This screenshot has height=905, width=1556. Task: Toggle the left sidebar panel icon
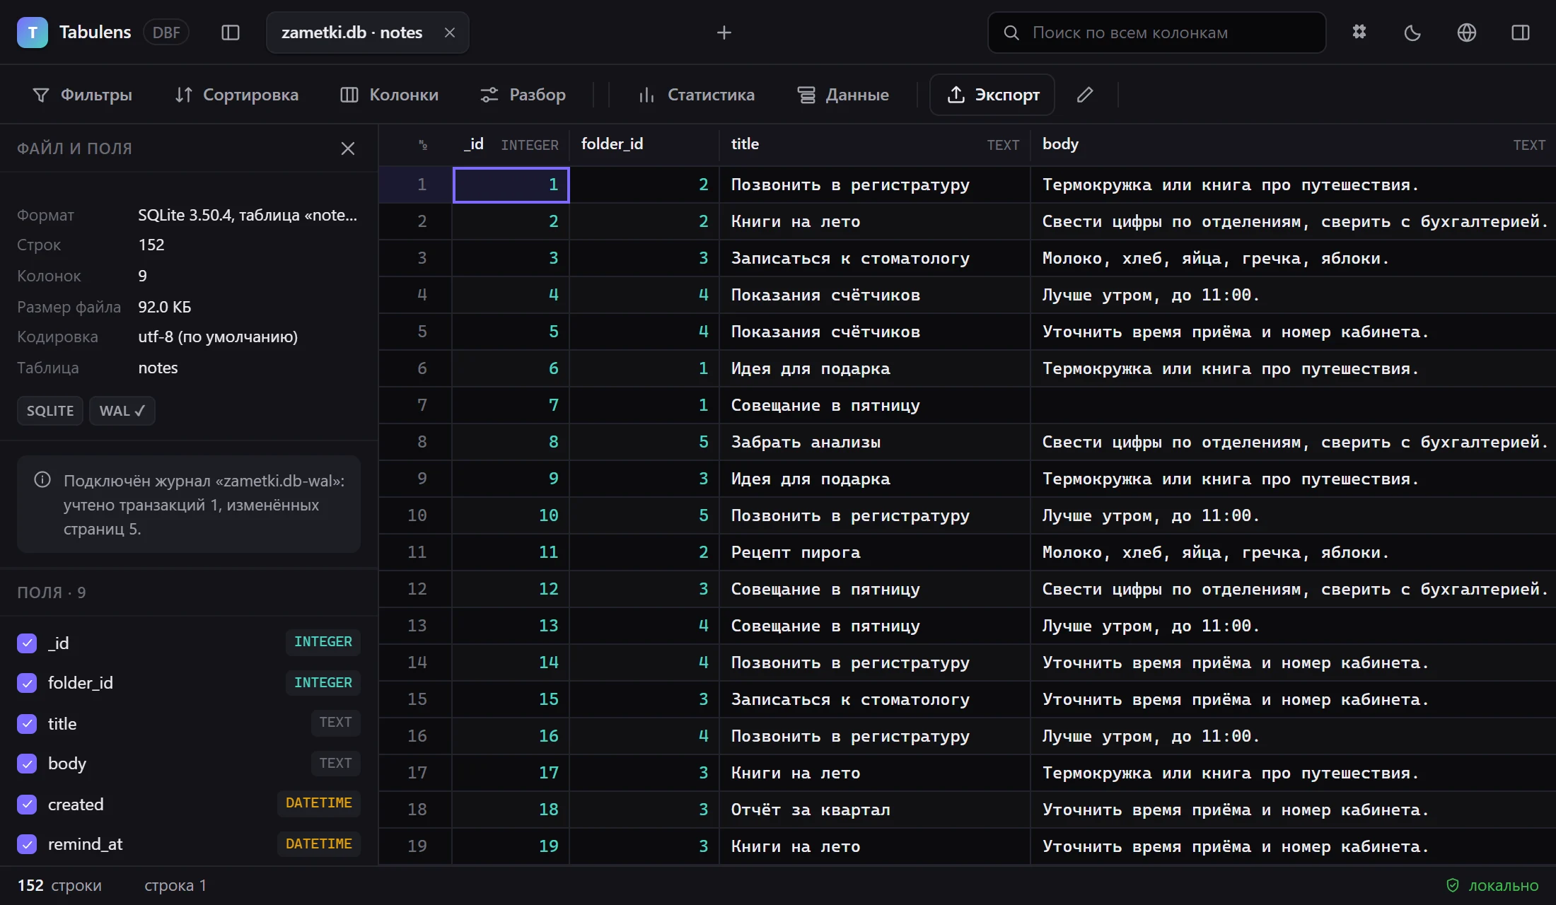(x=231, y=33)
